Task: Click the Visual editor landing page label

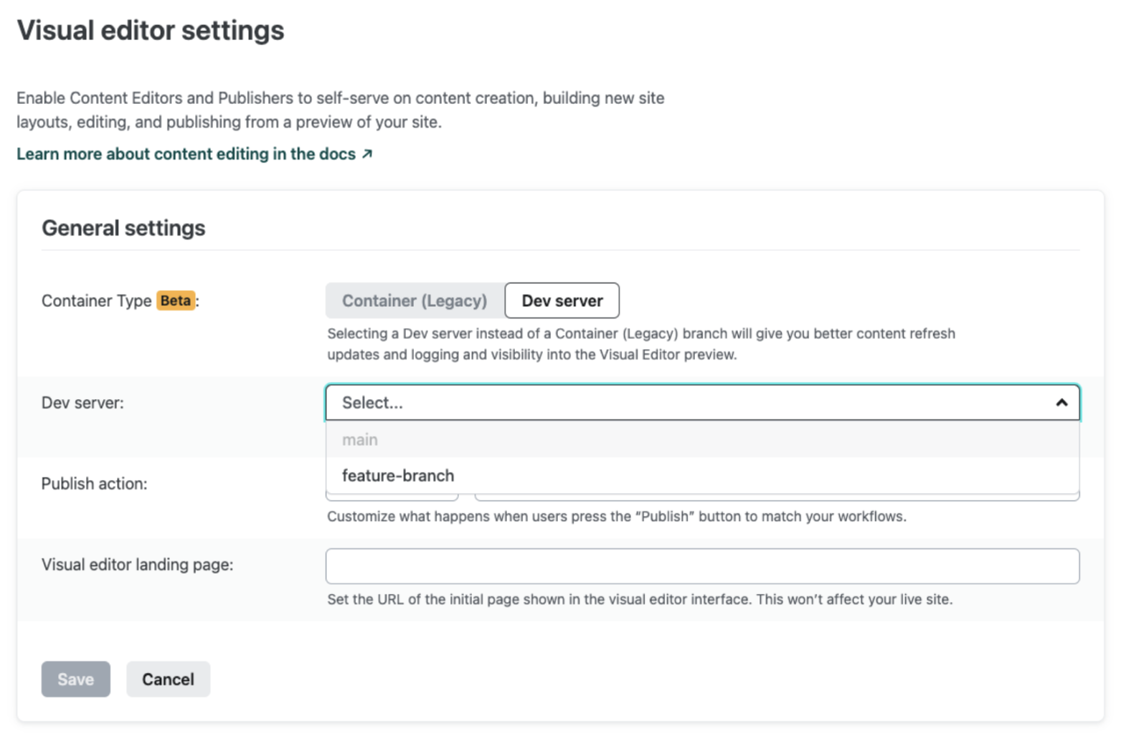Action: (137, 565)
